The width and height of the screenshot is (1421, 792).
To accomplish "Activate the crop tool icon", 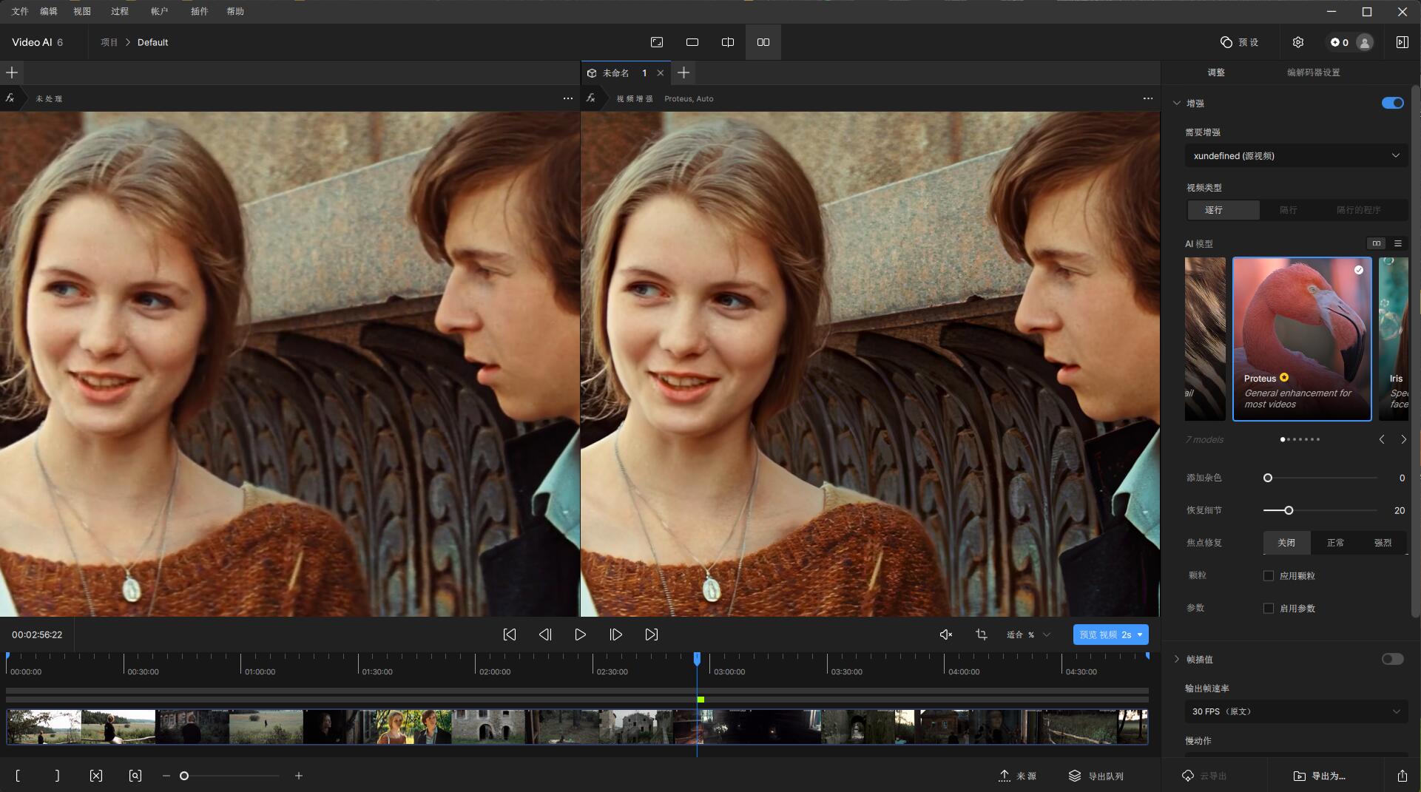I will 982,634.
